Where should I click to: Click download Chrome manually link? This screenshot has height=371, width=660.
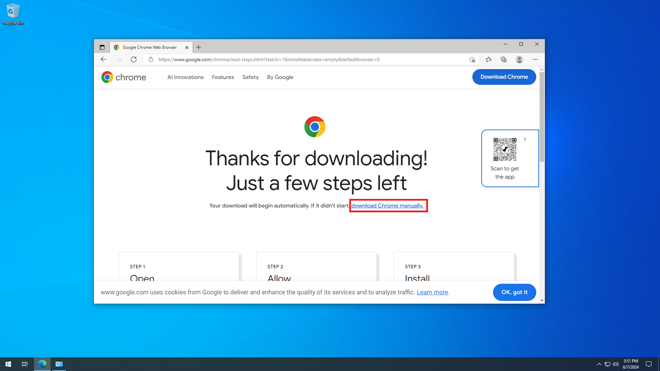pos(387,206)
